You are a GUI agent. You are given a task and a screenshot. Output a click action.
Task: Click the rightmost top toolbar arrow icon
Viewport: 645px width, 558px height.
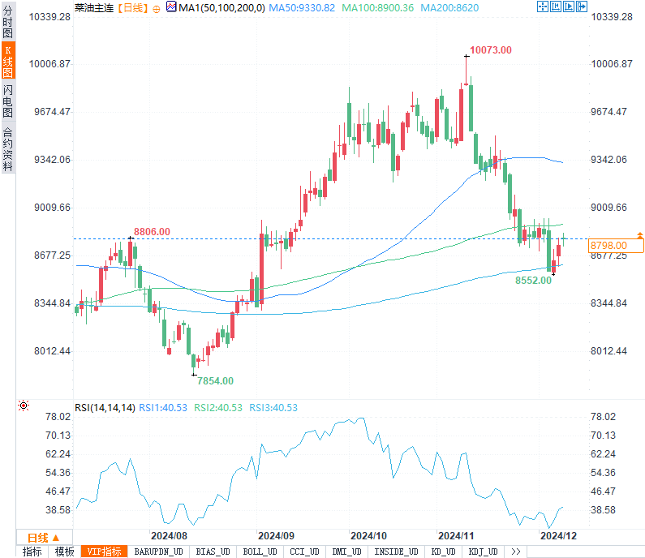pyautogui.click(x=581, y=7)
